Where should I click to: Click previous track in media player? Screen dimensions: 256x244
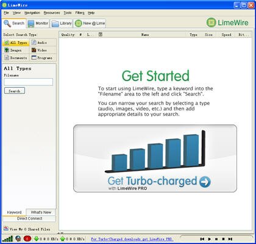(202, 239)
